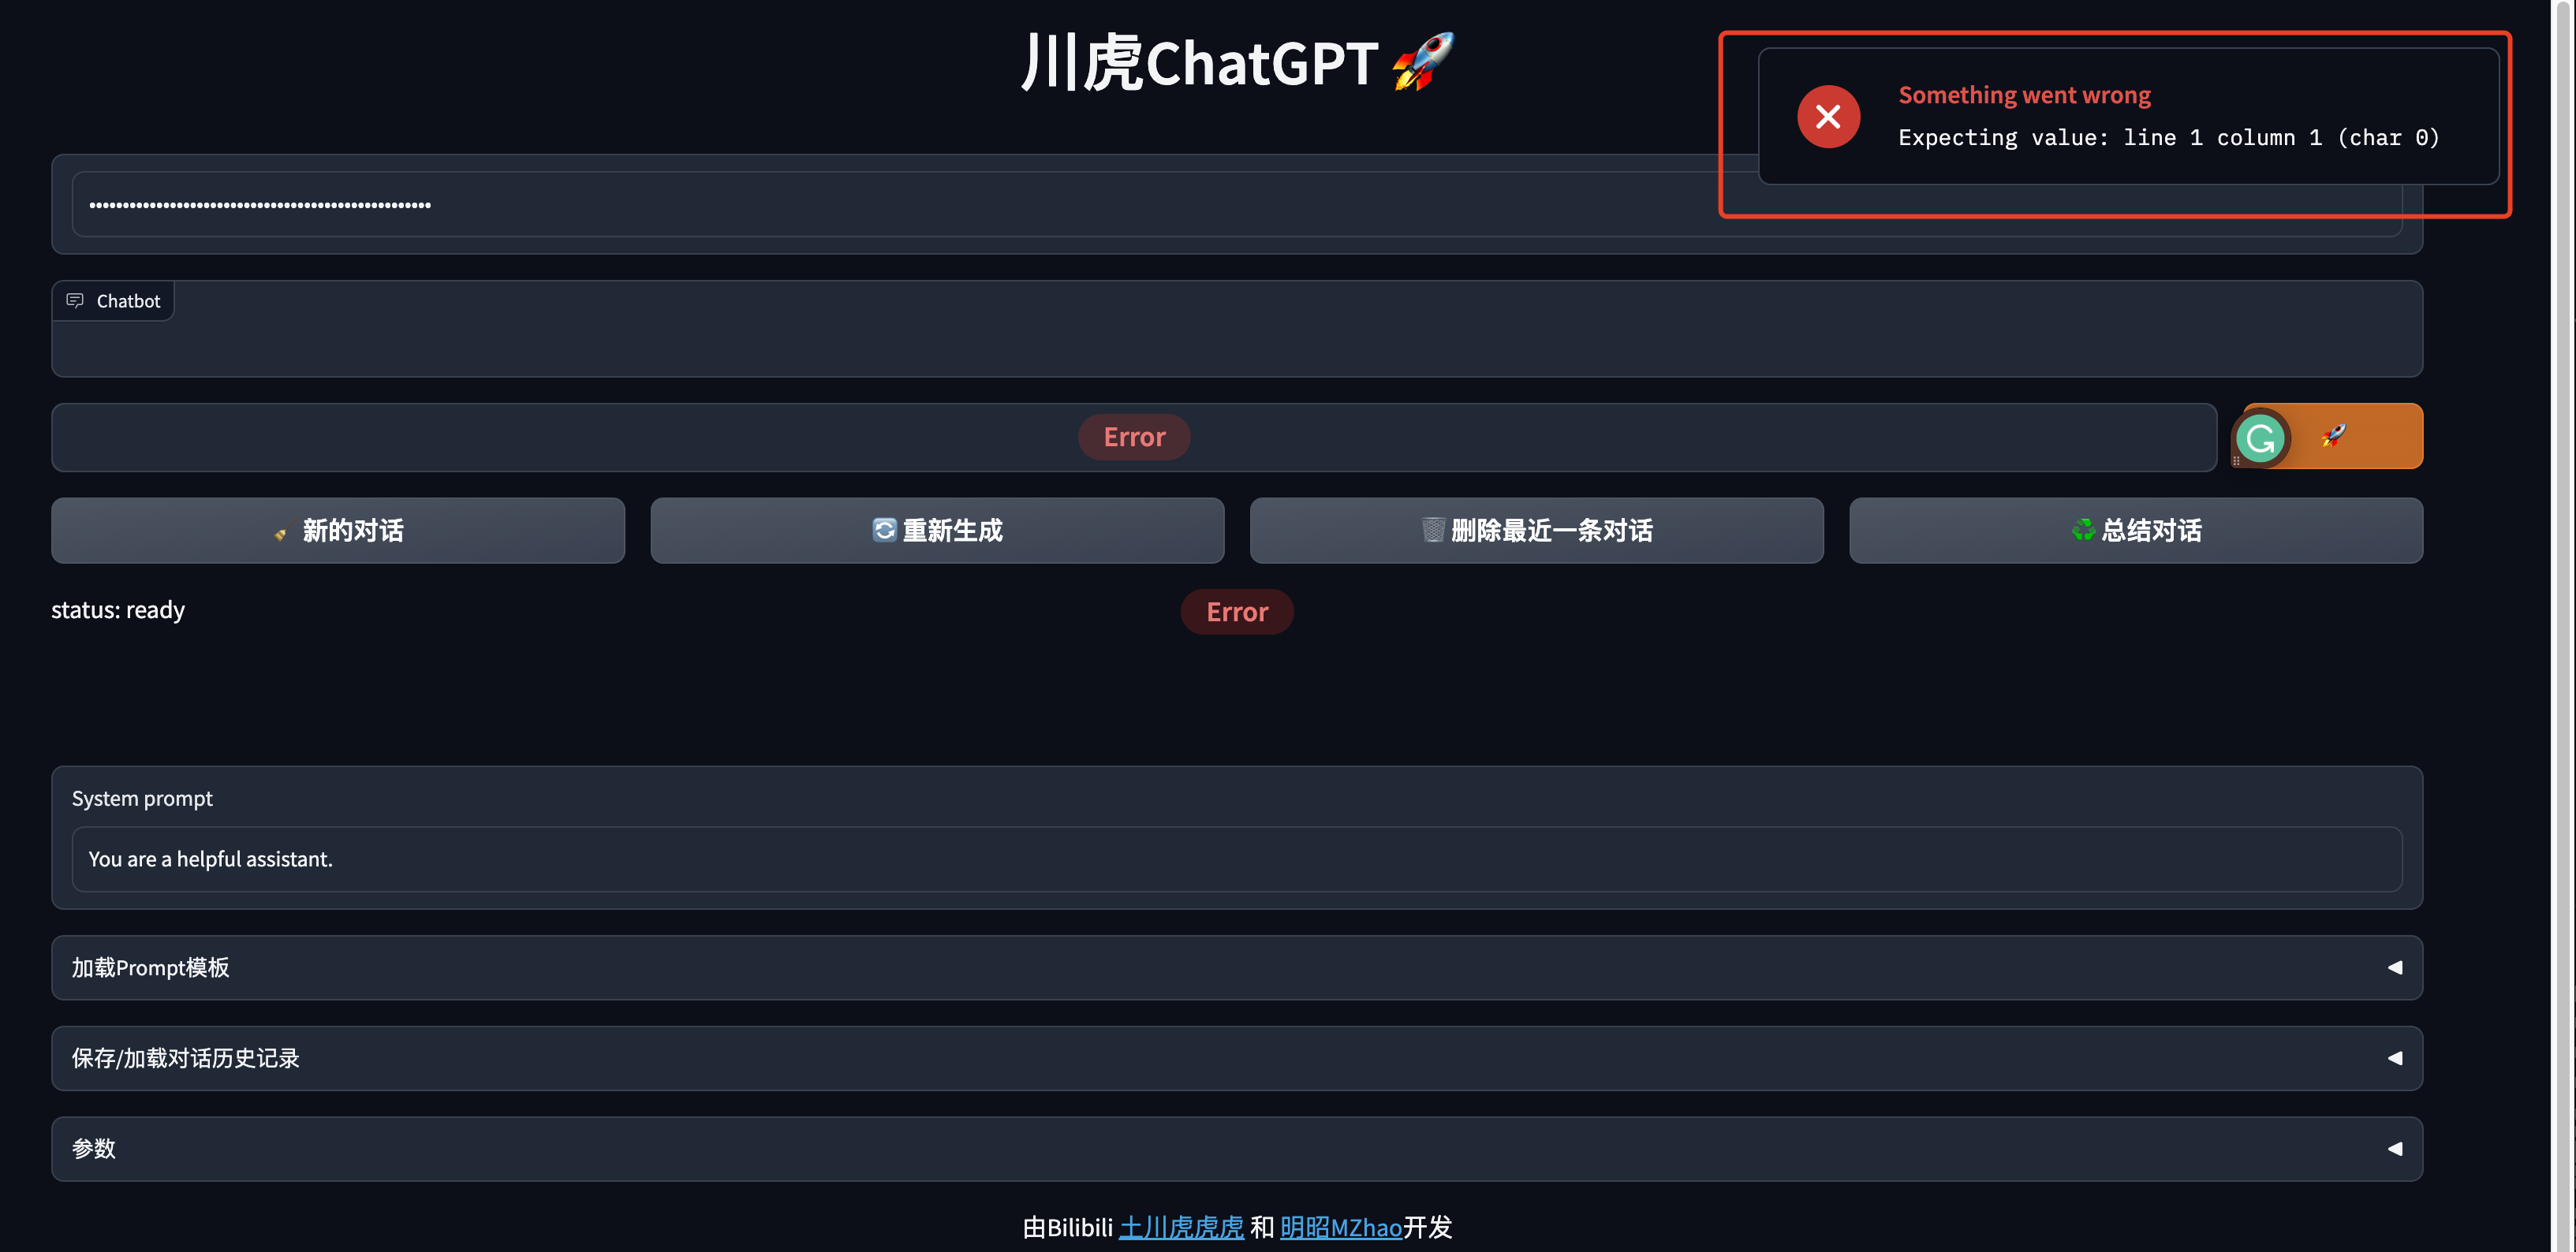Open the 明昭MZhao Bilibili link
The width and height of the screenshot is (2576, 1252).
coord(1341,1227)
